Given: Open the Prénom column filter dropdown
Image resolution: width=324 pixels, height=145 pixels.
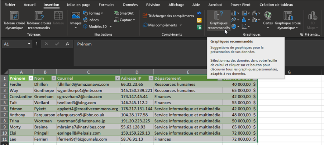Looking at the screenshot, I should pos(31,78).
